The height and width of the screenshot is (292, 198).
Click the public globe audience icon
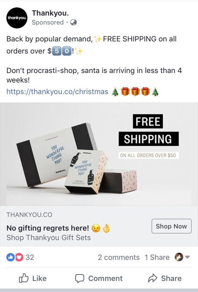pyautogui.click(x=73, y=22)
